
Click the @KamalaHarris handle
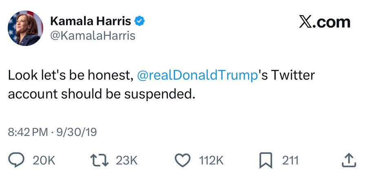click(x=92, y=36)
